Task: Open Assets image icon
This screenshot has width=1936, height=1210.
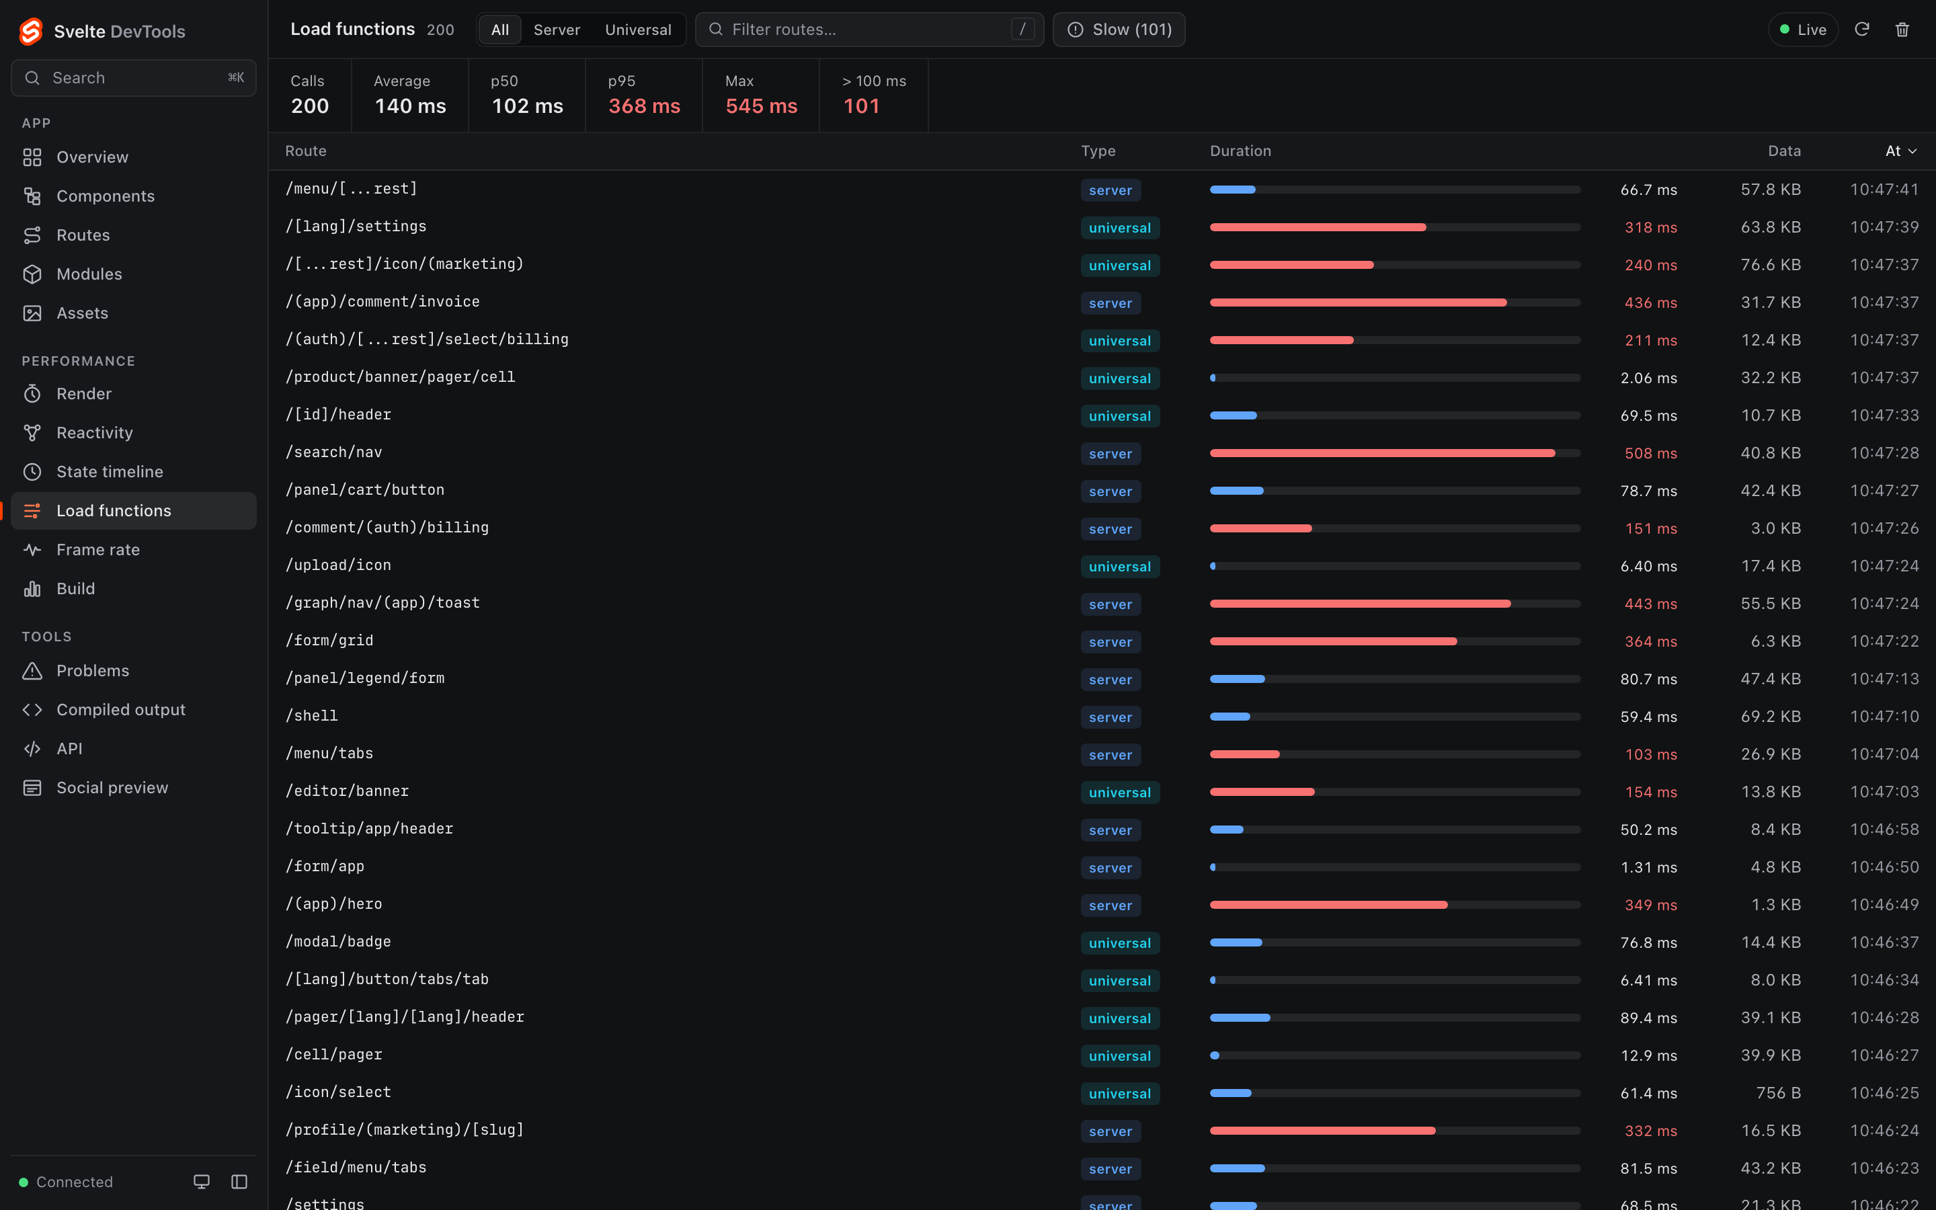Action: coord(32,313)
